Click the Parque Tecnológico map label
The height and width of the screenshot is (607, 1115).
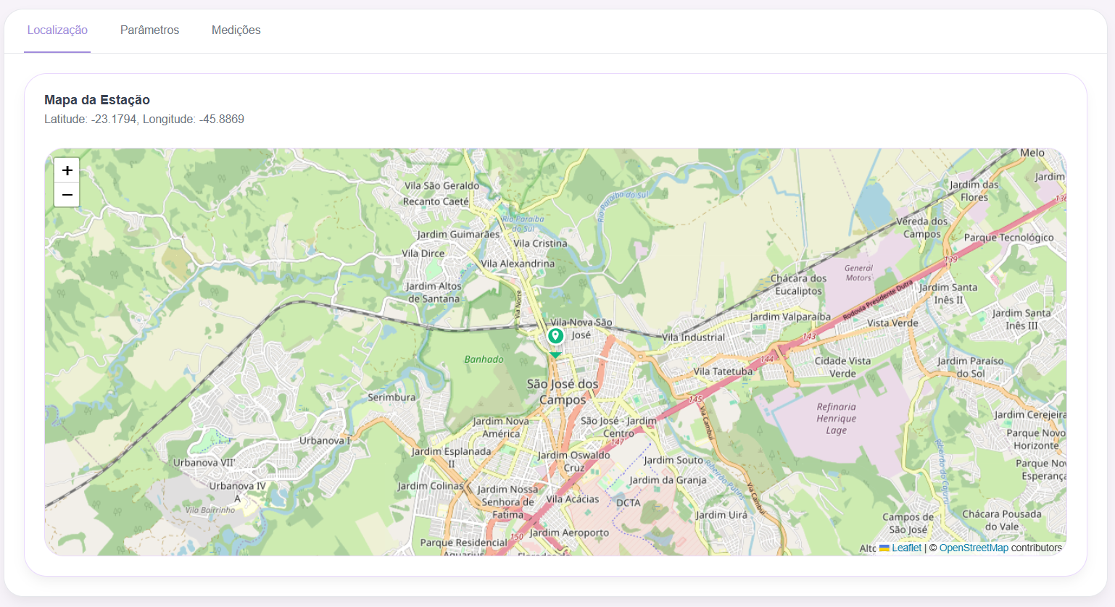(1008, 238)
